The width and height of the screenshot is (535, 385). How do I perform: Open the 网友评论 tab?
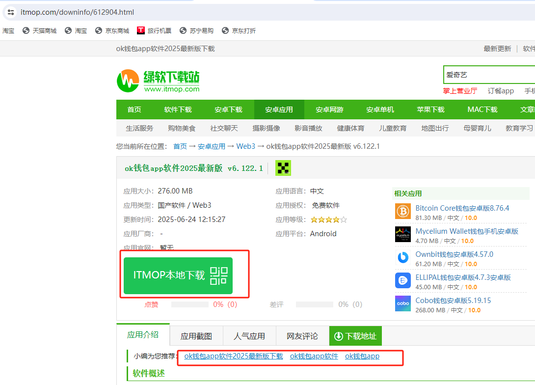(302, 336)
